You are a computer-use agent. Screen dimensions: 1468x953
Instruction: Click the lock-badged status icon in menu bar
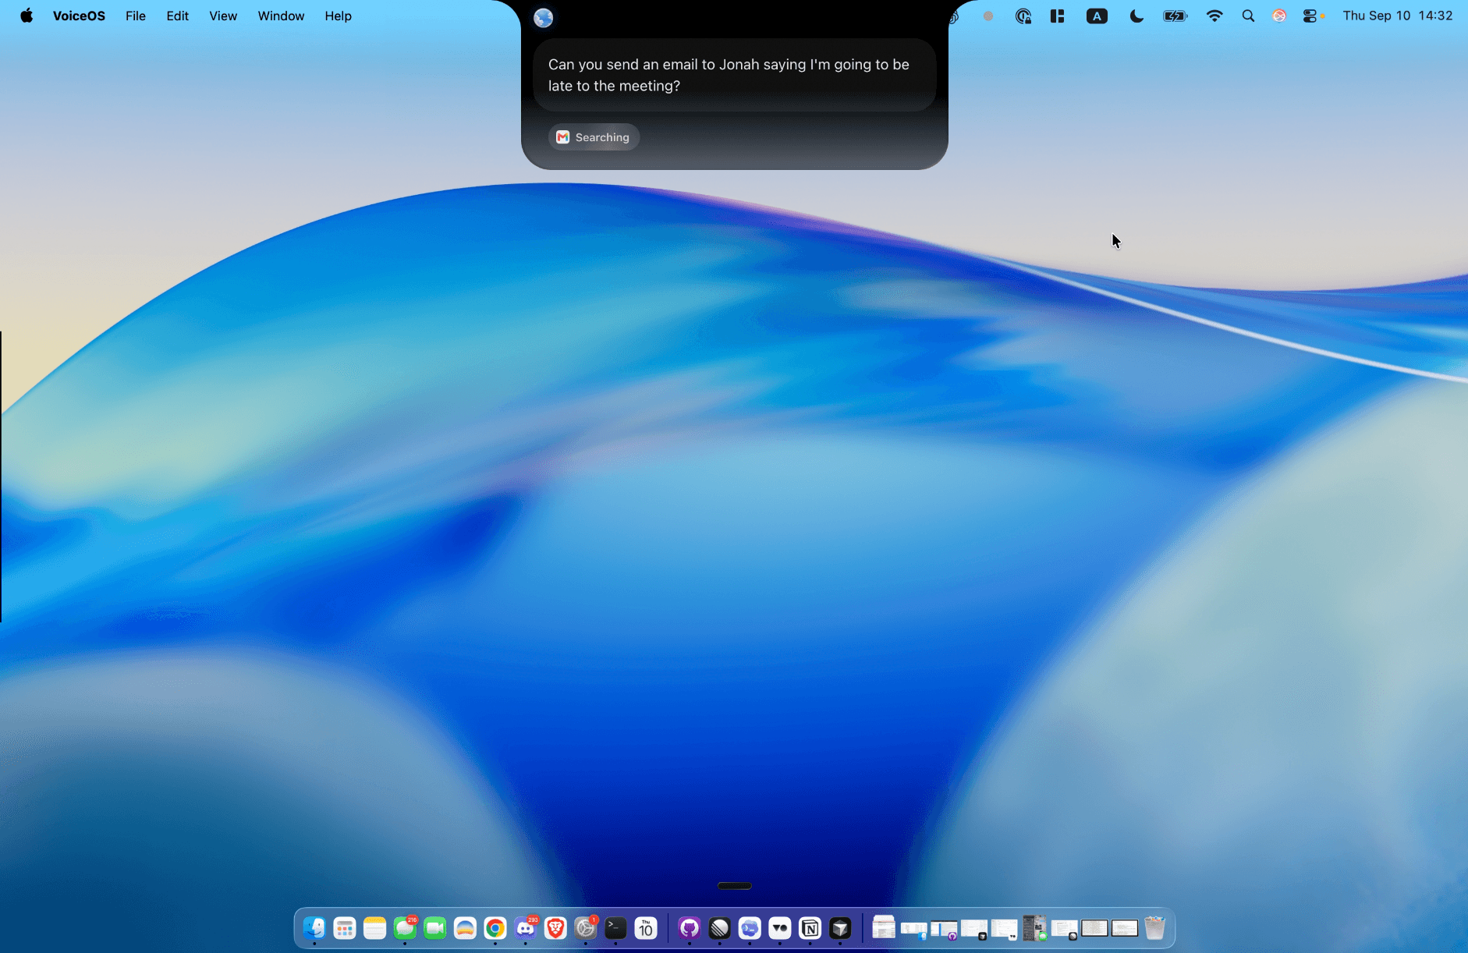coord(1023,16)
